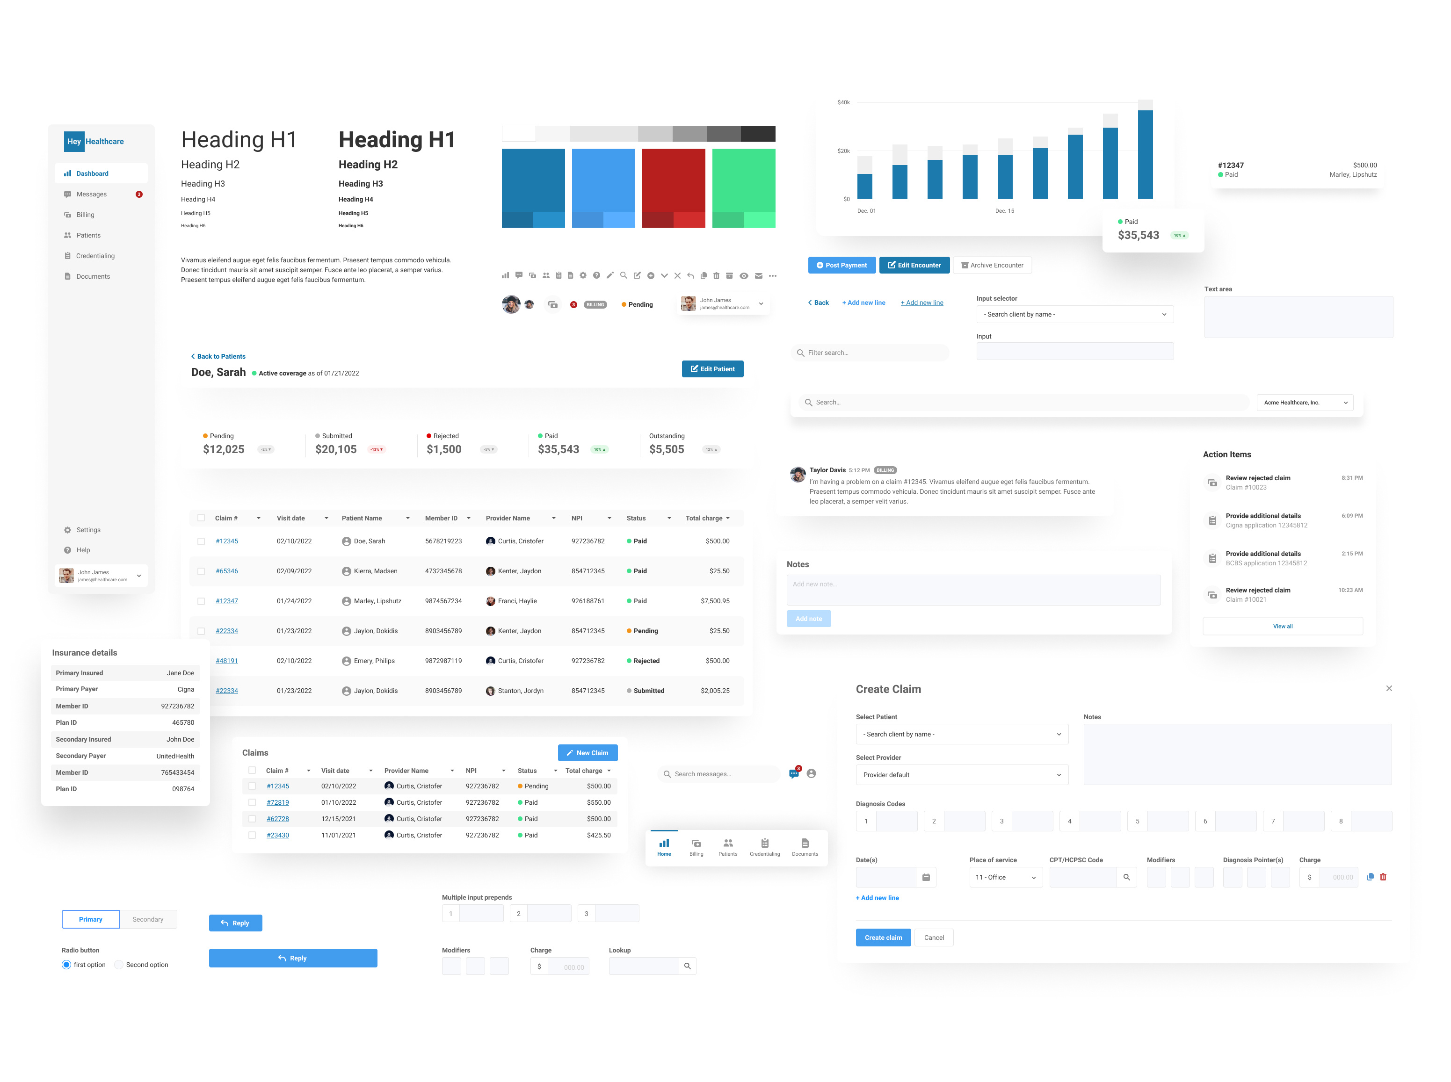Open the Acme Healthcare, Inc. dropdown
1451x1082 pixels.
[1304, 403]
